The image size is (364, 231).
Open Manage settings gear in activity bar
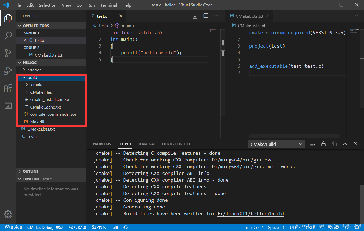tap(8, 214)
